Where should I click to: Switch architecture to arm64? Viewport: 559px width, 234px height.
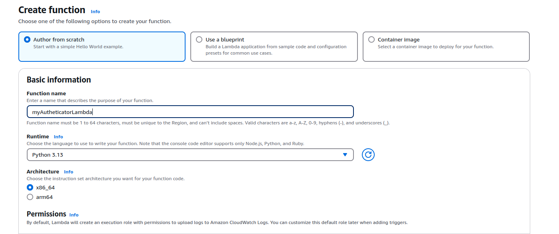30,197
